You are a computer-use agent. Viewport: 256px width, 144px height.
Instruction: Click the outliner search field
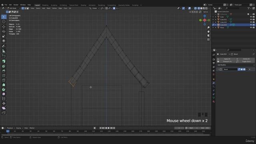(233, 8)
